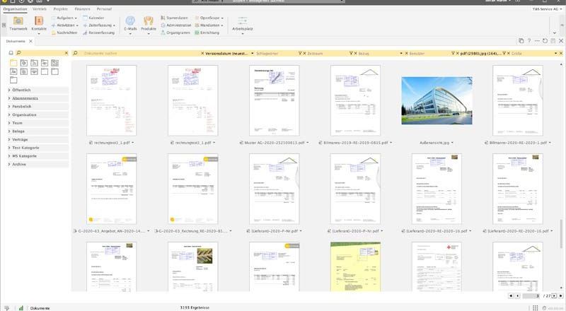Open the Finanzen ribbon tab

(82, 9)
